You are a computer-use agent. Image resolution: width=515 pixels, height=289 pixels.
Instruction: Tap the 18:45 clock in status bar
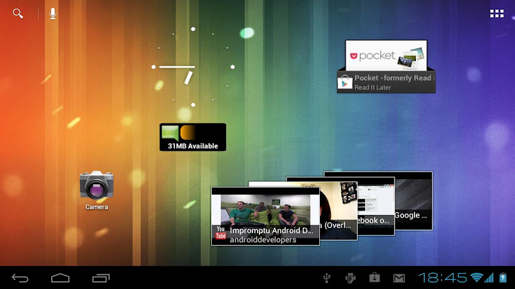tap(442, 278)
